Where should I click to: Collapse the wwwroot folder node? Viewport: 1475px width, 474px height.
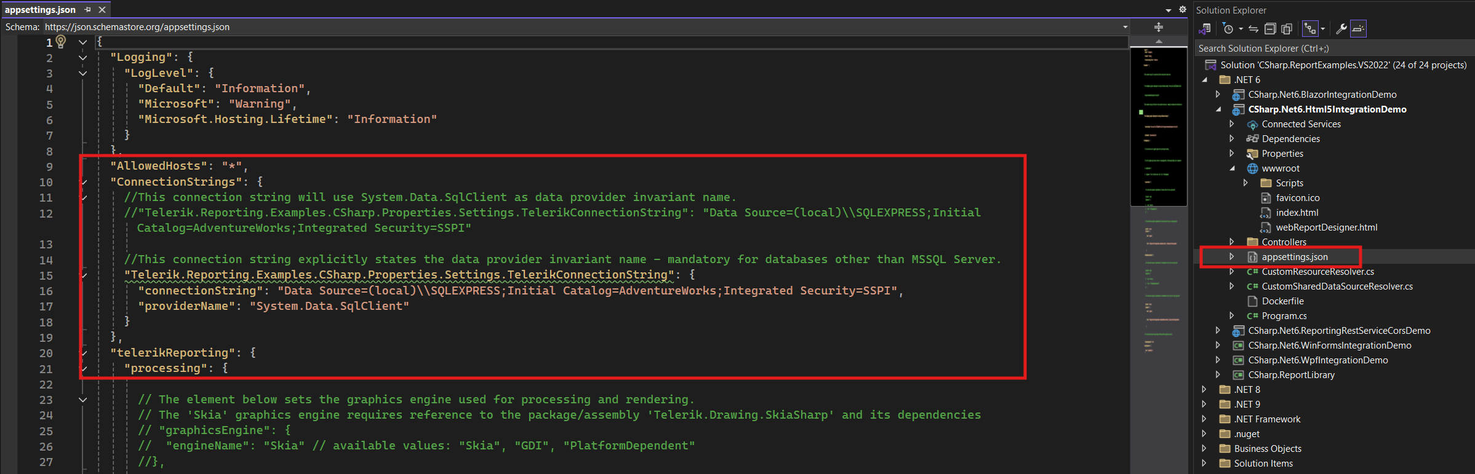pos(1232,168)
